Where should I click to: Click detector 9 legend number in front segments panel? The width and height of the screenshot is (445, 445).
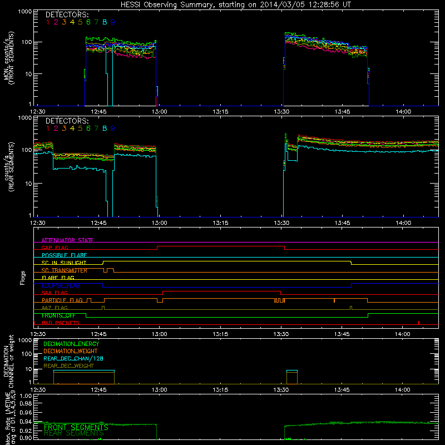[x=113, y=22]
